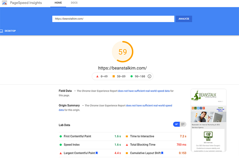Click the ANALYZE button

tap(184, 19)
